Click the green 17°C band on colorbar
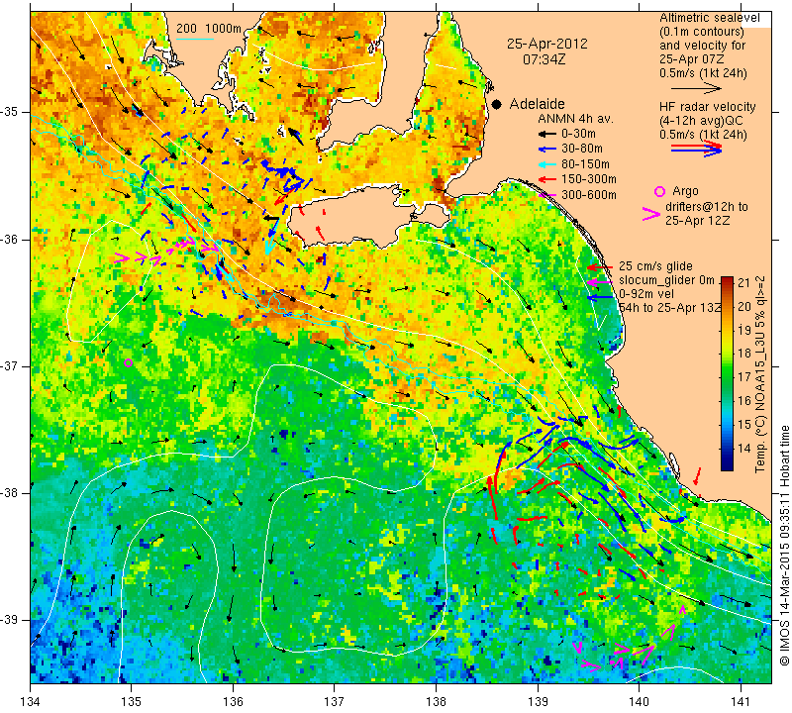792x713 pixels. click(x=727, y=376)
